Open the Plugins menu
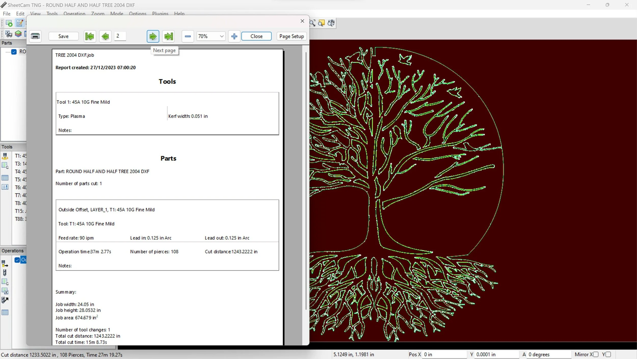 160,14
